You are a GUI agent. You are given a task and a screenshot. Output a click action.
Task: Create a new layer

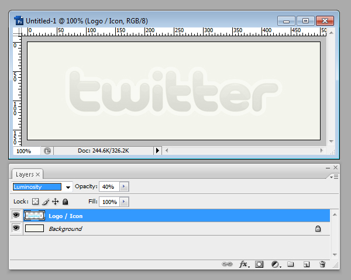tap(307, 264)
